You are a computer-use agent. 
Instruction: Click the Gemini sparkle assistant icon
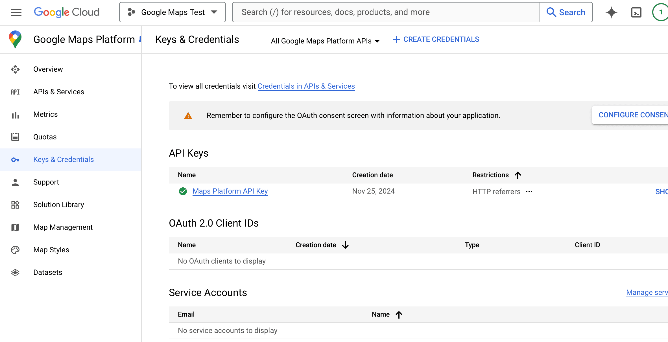611,12
